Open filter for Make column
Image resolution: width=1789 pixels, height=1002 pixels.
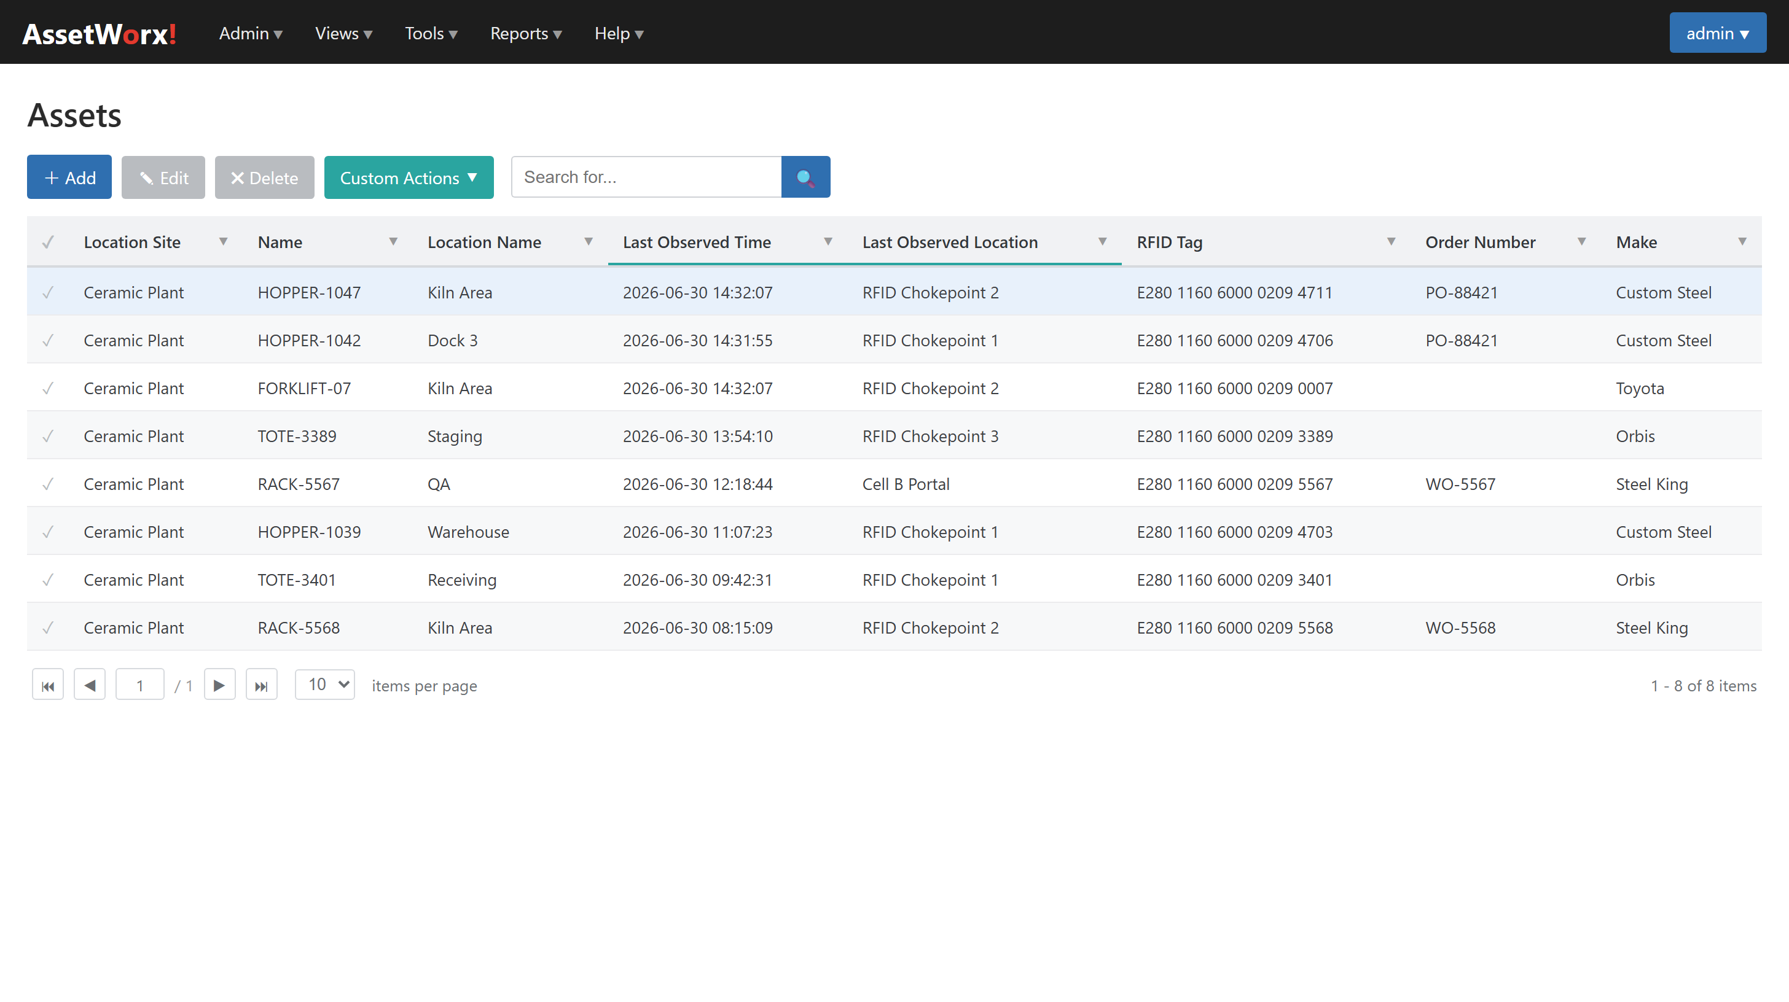(1742, 241)
